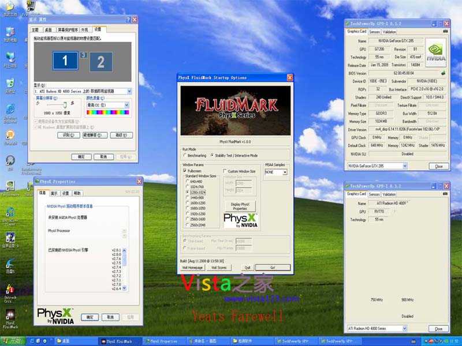
Task: Click Close in the GTX 285 GPU-Z window
Action: (x=439, y=166)
